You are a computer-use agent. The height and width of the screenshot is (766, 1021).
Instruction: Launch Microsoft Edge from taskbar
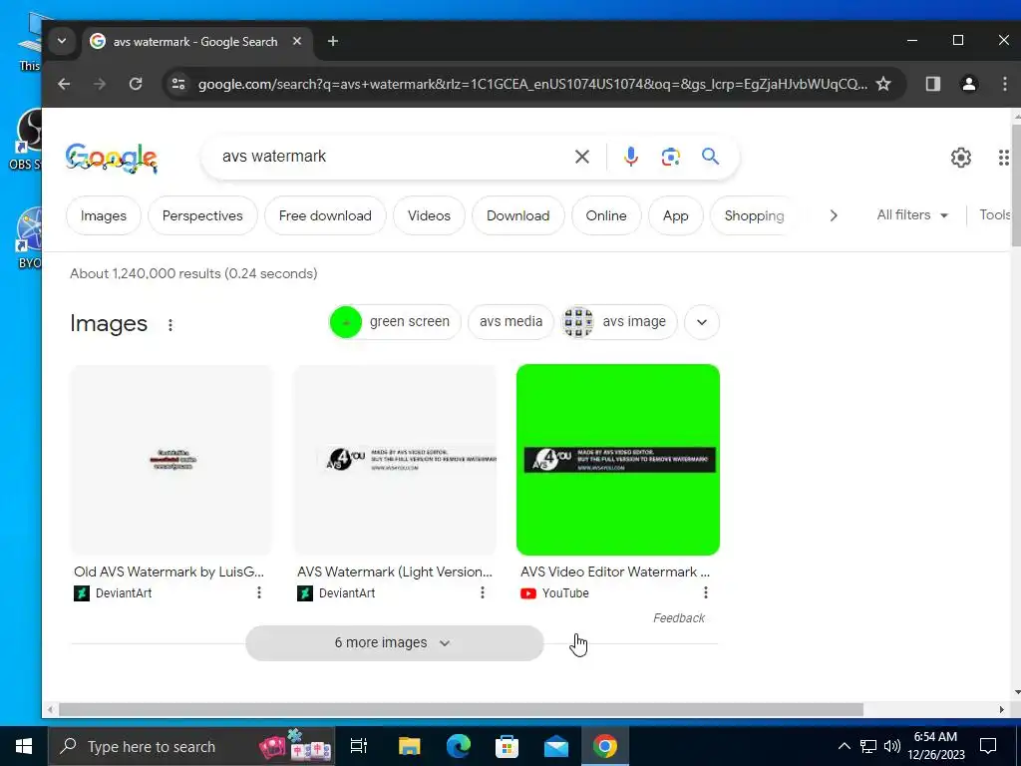pyautogui.click(x=459, y=746)
